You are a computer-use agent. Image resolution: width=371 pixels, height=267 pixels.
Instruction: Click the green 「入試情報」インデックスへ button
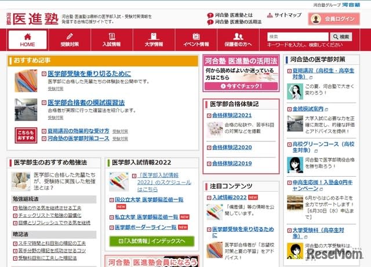pos(152,241)
